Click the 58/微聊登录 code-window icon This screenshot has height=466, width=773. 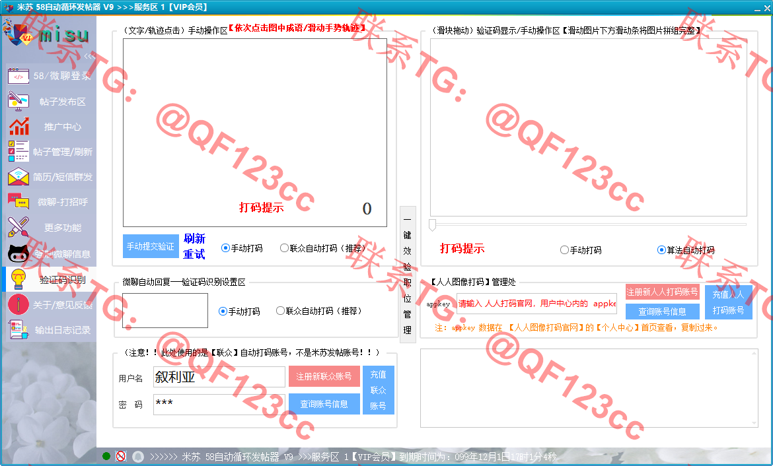point(18,76)
